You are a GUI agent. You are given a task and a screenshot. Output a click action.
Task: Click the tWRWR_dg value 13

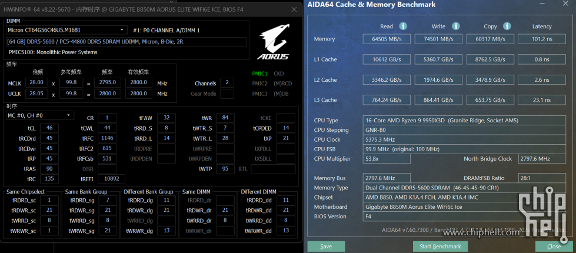(x=167, y=231)
